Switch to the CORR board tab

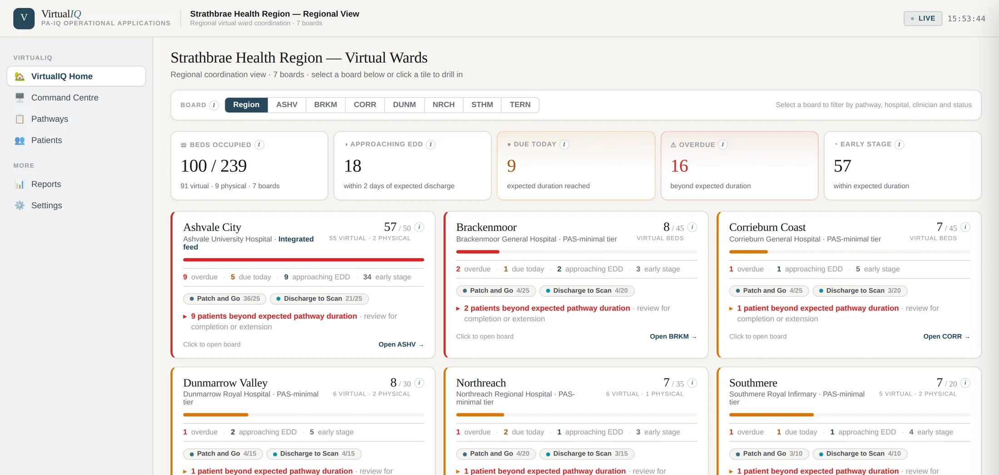click(365, 105)
